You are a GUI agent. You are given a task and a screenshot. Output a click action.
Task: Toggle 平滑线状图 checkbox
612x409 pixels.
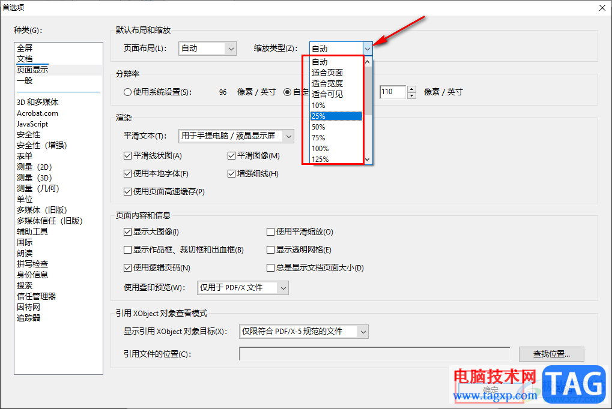pyautogui.click(x=128, y=156)
